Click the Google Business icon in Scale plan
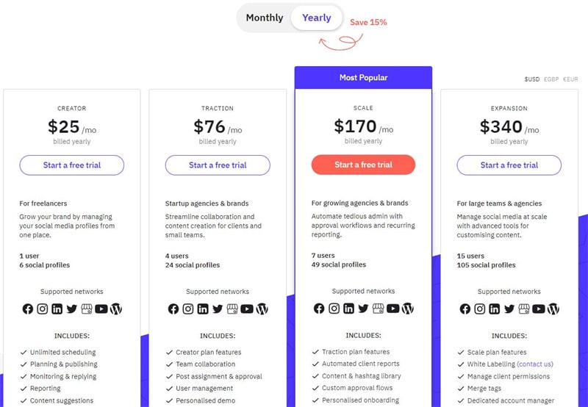This screenshot has height=407, width=588. [378, 309]
